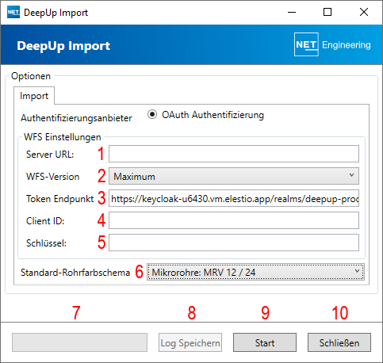
Task: Click the Client ID: label
Action: coord(45,221)
